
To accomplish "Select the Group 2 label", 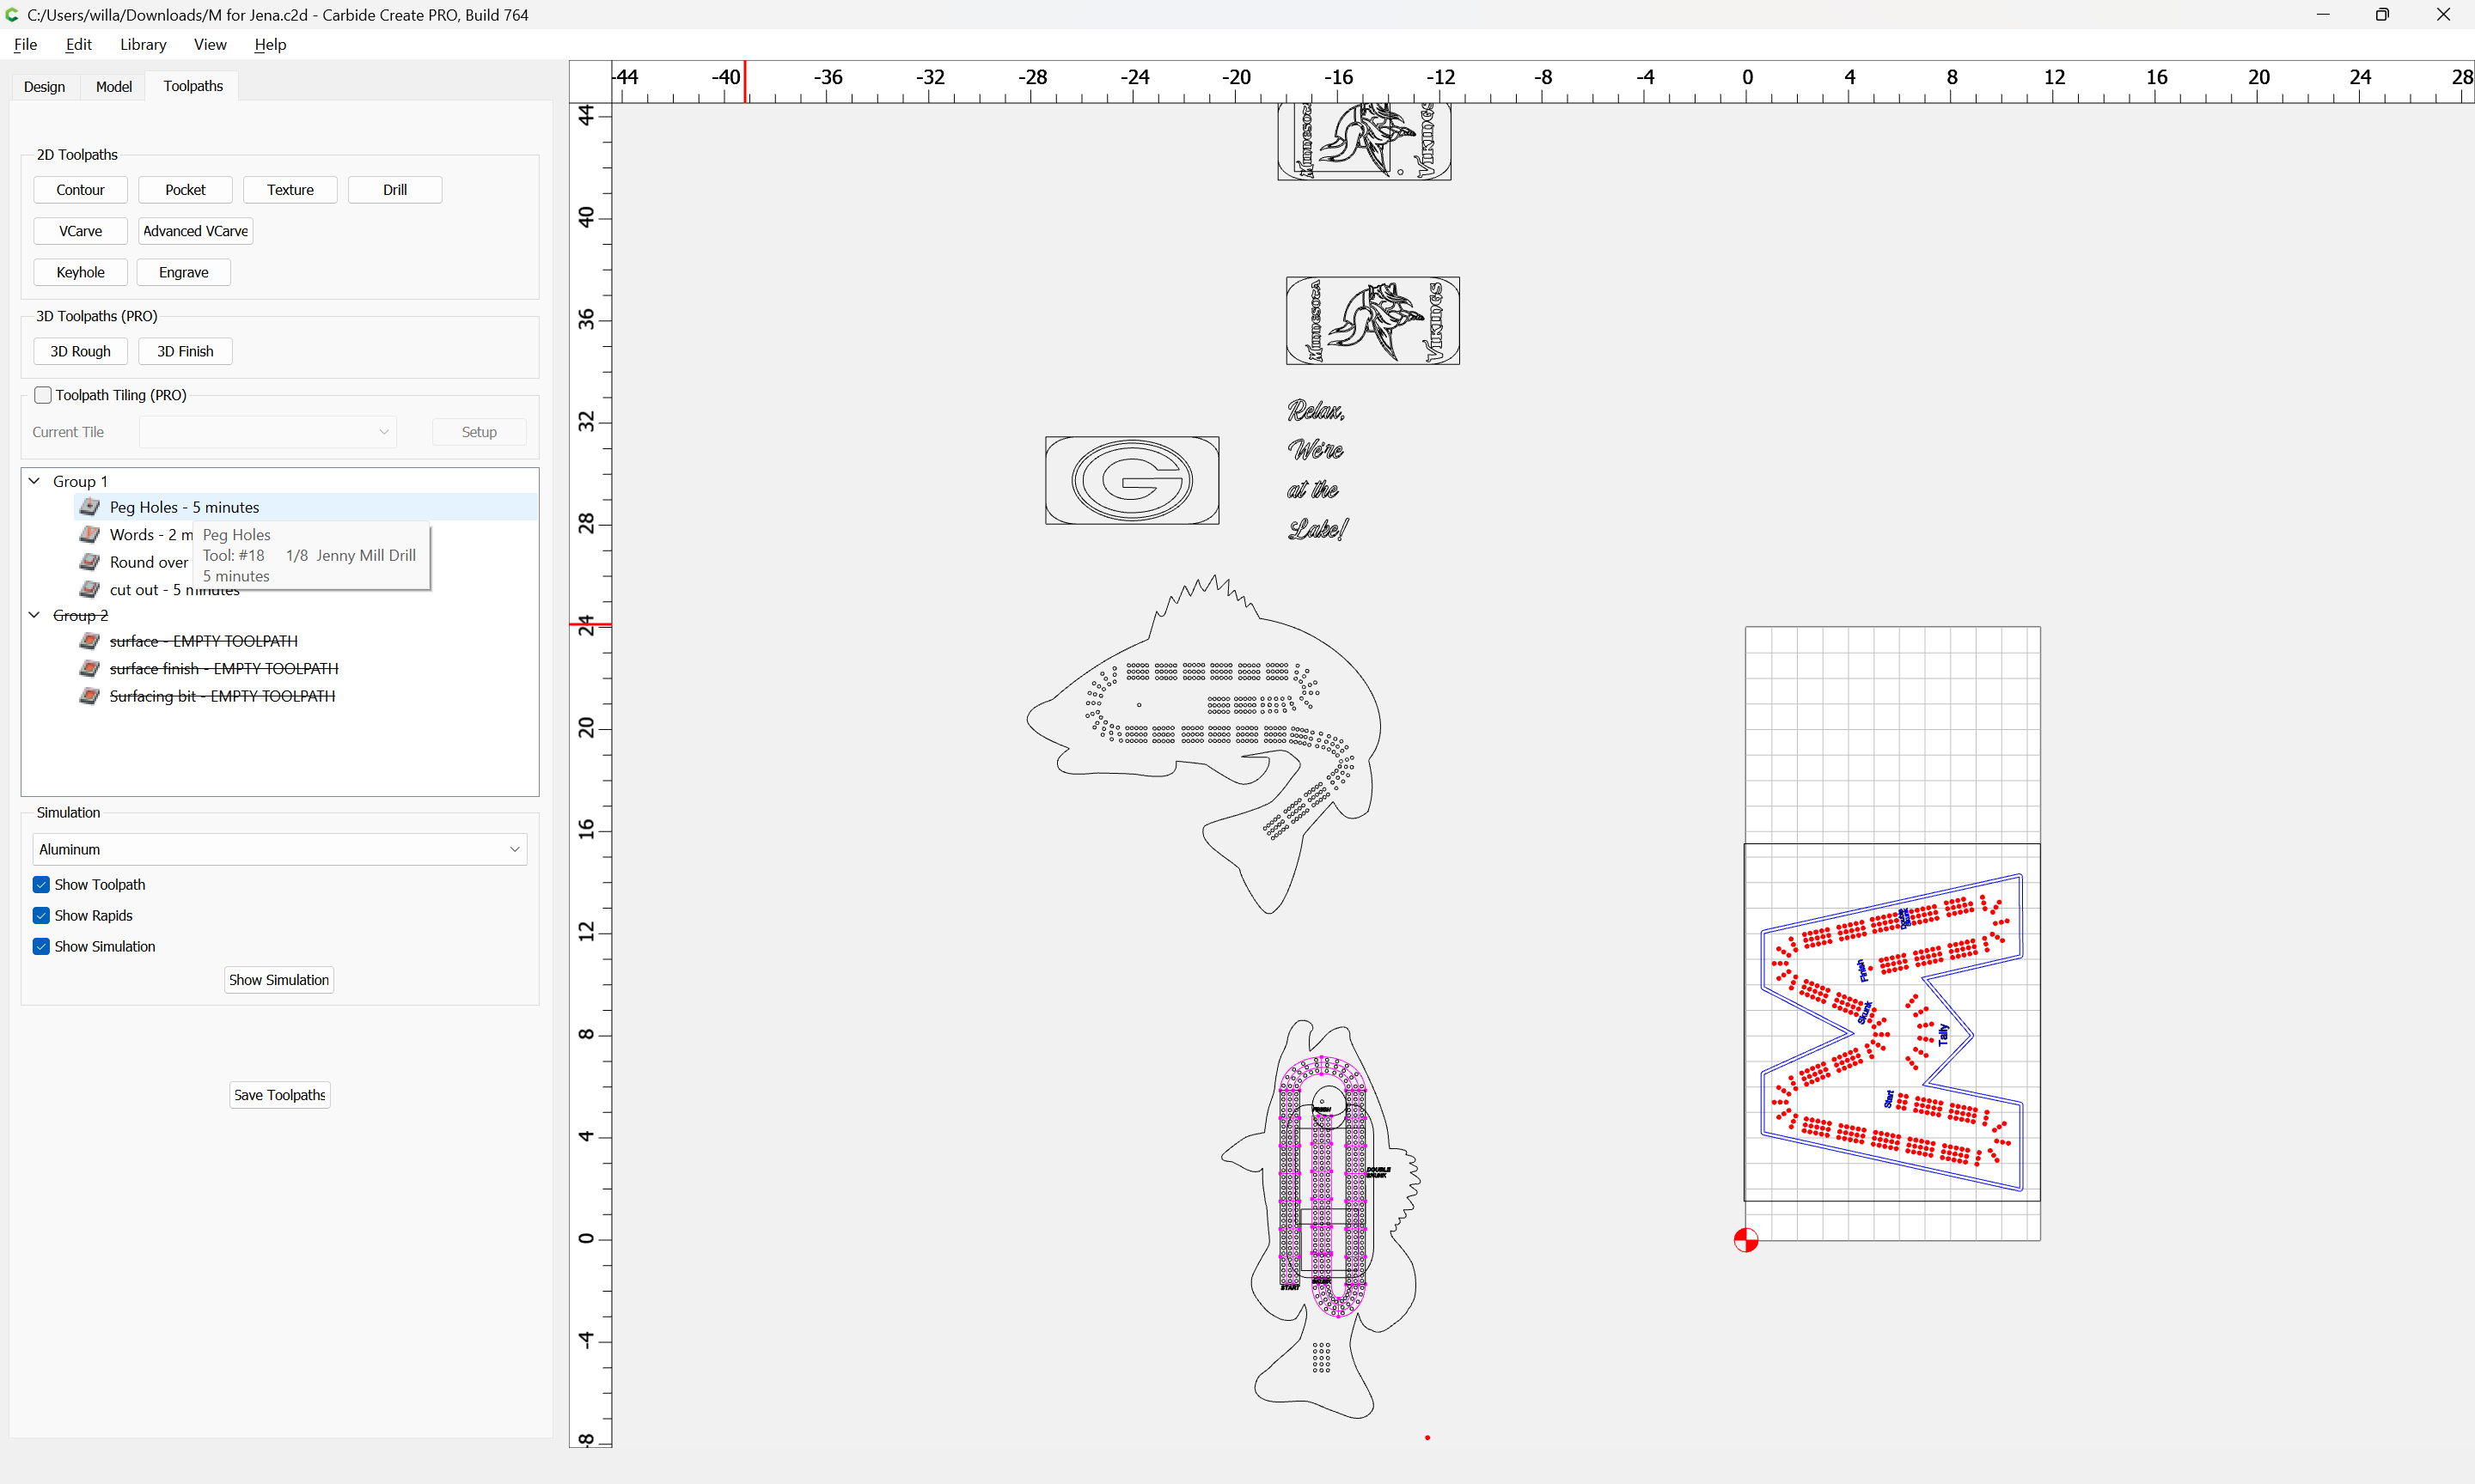I will (x=80, y=615).
